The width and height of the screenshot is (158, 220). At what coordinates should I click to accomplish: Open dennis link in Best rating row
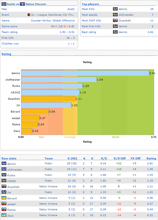[123, 32]
